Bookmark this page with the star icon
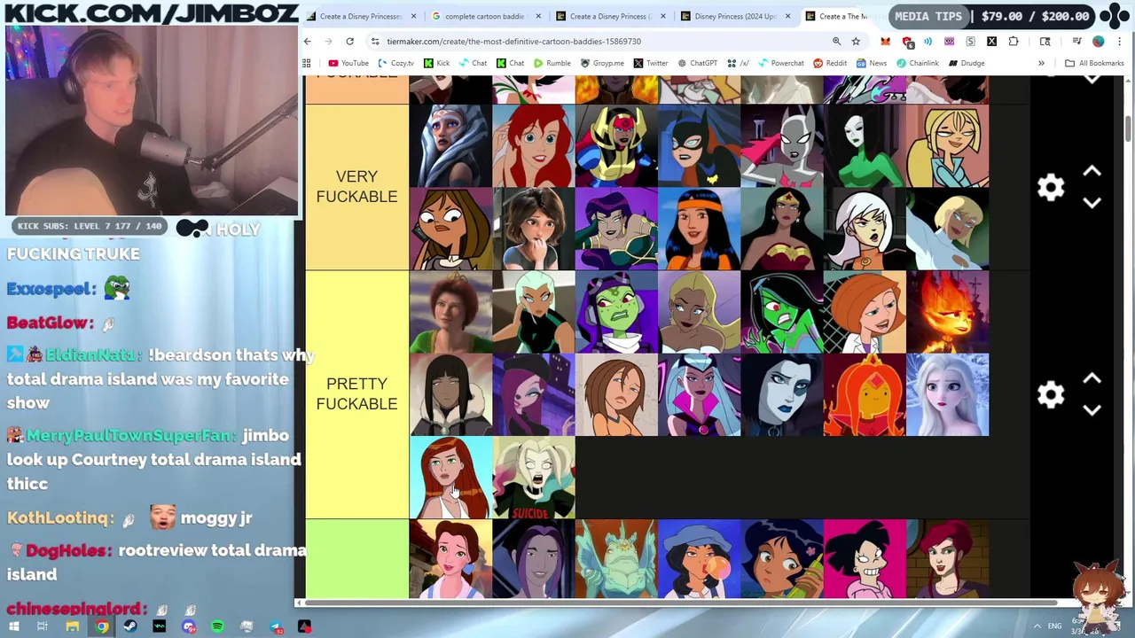The image size is (1135, 638). [x=856, y=42]
